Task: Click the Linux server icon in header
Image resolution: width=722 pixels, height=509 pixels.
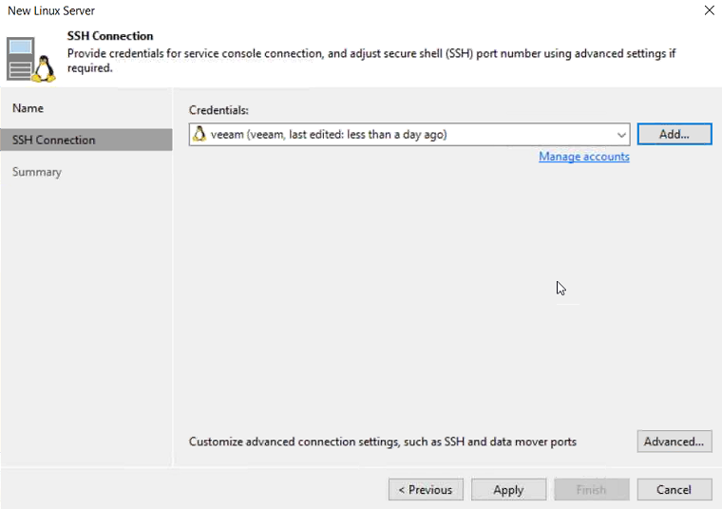Action: pos(30,60)
